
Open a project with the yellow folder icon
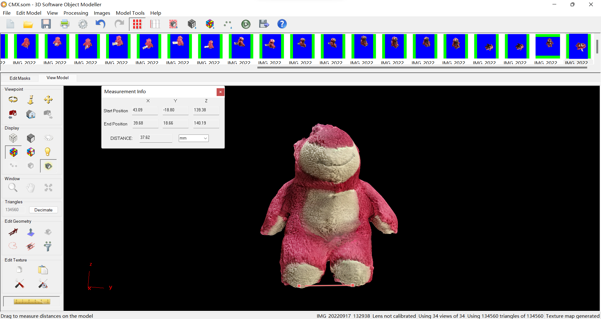28,24
